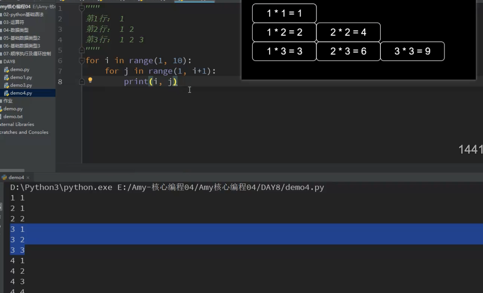Select the Amy核心编程04 project root
483x293 pixels.
coord(15,7)
